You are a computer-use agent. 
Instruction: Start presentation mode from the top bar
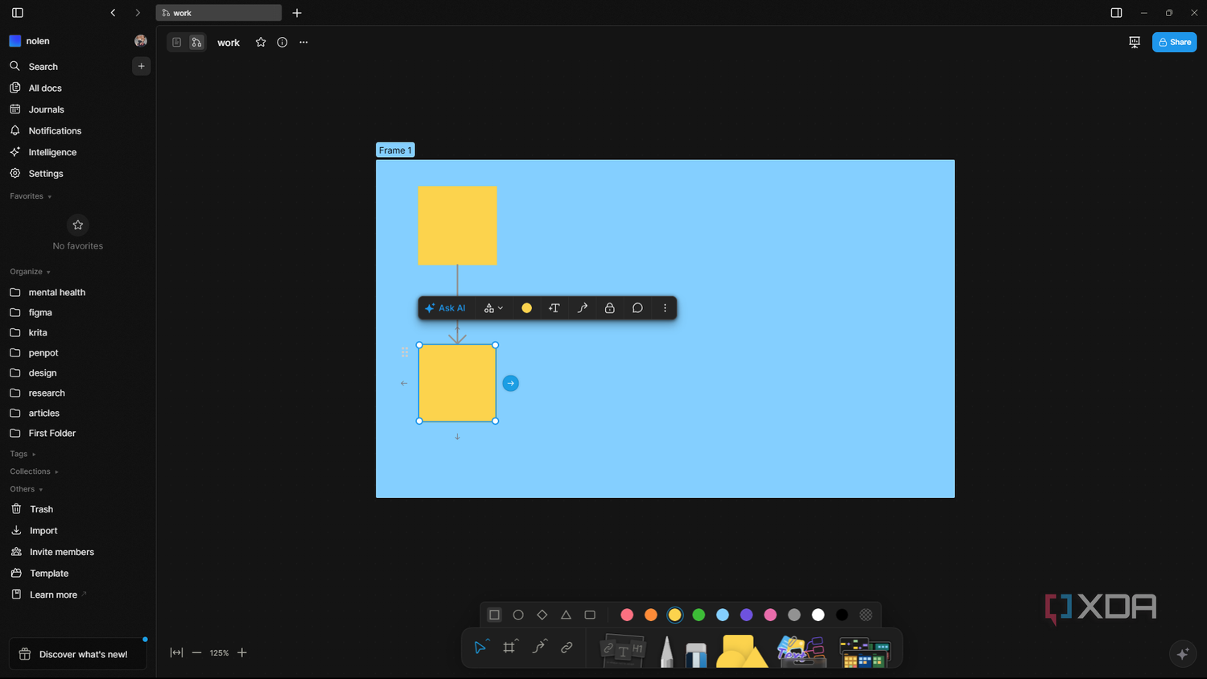pos(1135,42)
